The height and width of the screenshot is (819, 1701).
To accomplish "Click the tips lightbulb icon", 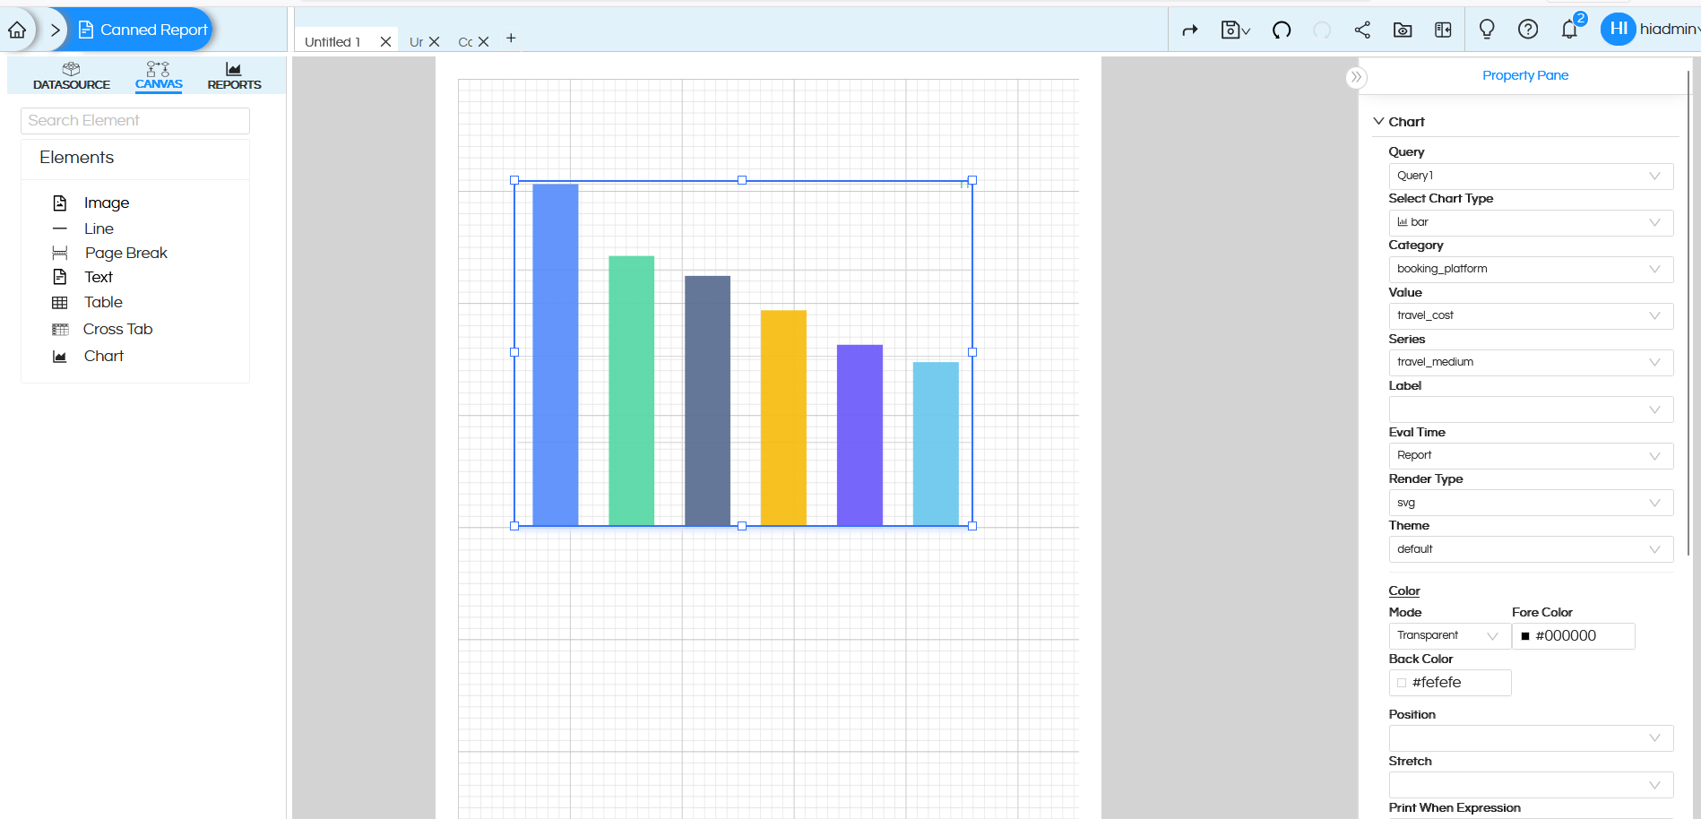I will coord(1487,30).
